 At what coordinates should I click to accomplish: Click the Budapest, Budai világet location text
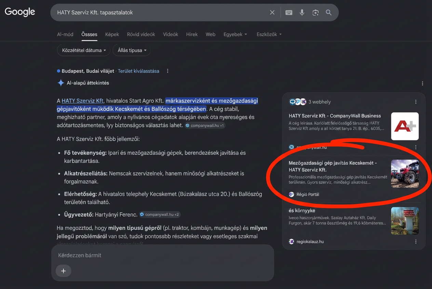pos(88,71)
